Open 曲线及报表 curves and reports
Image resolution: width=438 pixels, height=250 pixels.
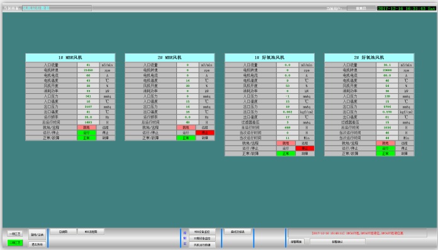point(238,232)
